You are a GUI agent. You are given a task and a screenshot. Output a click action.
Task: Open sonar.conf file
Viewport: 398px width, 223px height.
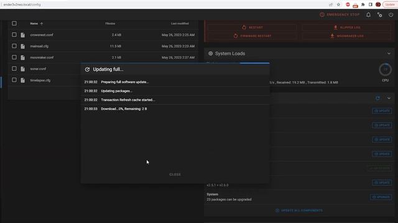38,69
